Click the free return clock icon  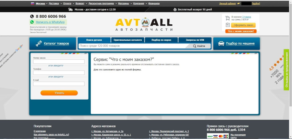[x=175, y=9]
